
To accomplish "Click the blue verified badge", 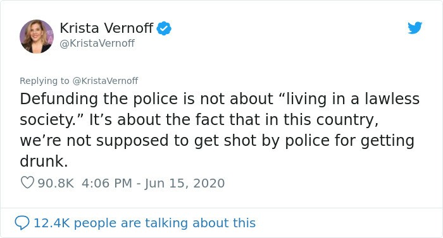I will click(x=164, y=28).
